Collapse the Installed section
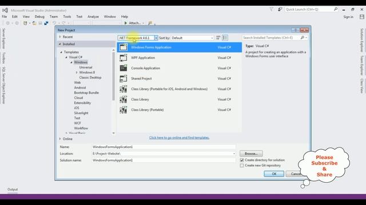The height and width of the screenshot is (205, 366). [60, 44]
